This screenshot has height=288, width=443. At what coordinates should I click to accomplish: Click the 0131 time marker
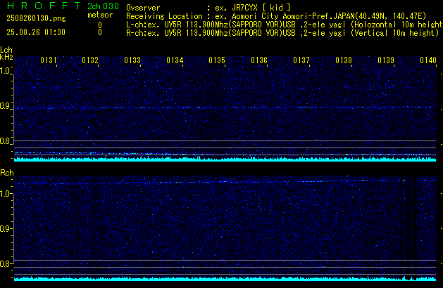[49, 60]
